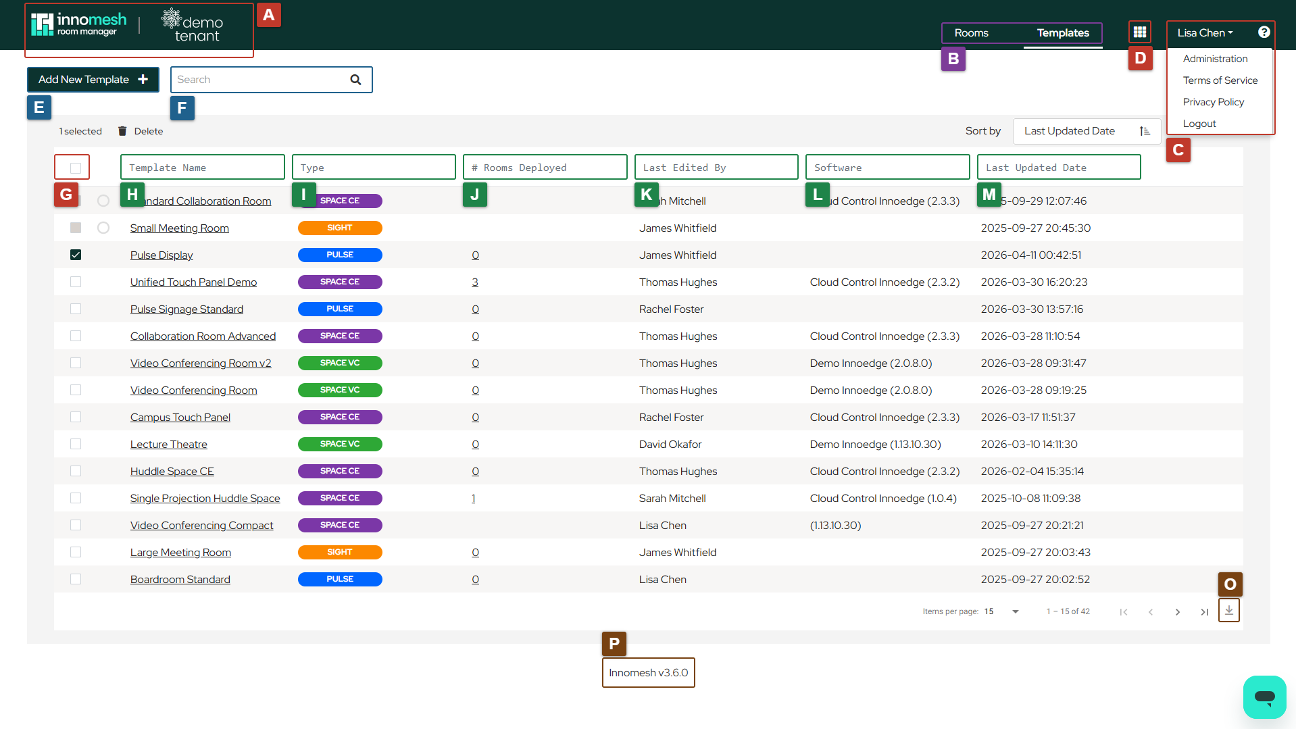Open the Huddle Space CE template
The width and height of the screenshot is (1296, 729).
pyautogui.click(x=172, y=471)
